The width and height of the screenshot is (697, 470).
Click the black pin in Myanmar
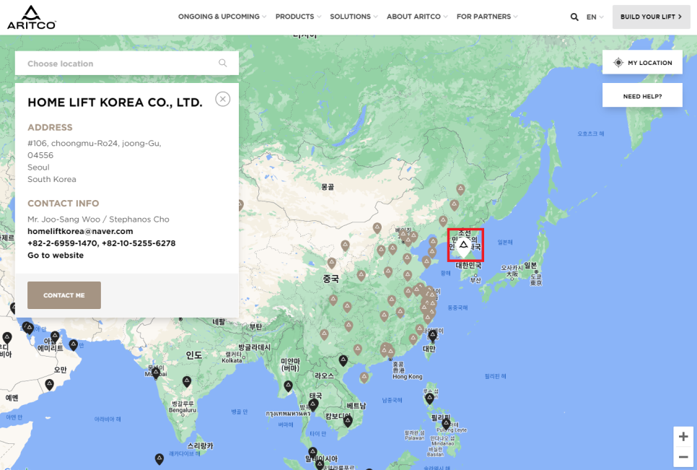(x=288, y=386)
